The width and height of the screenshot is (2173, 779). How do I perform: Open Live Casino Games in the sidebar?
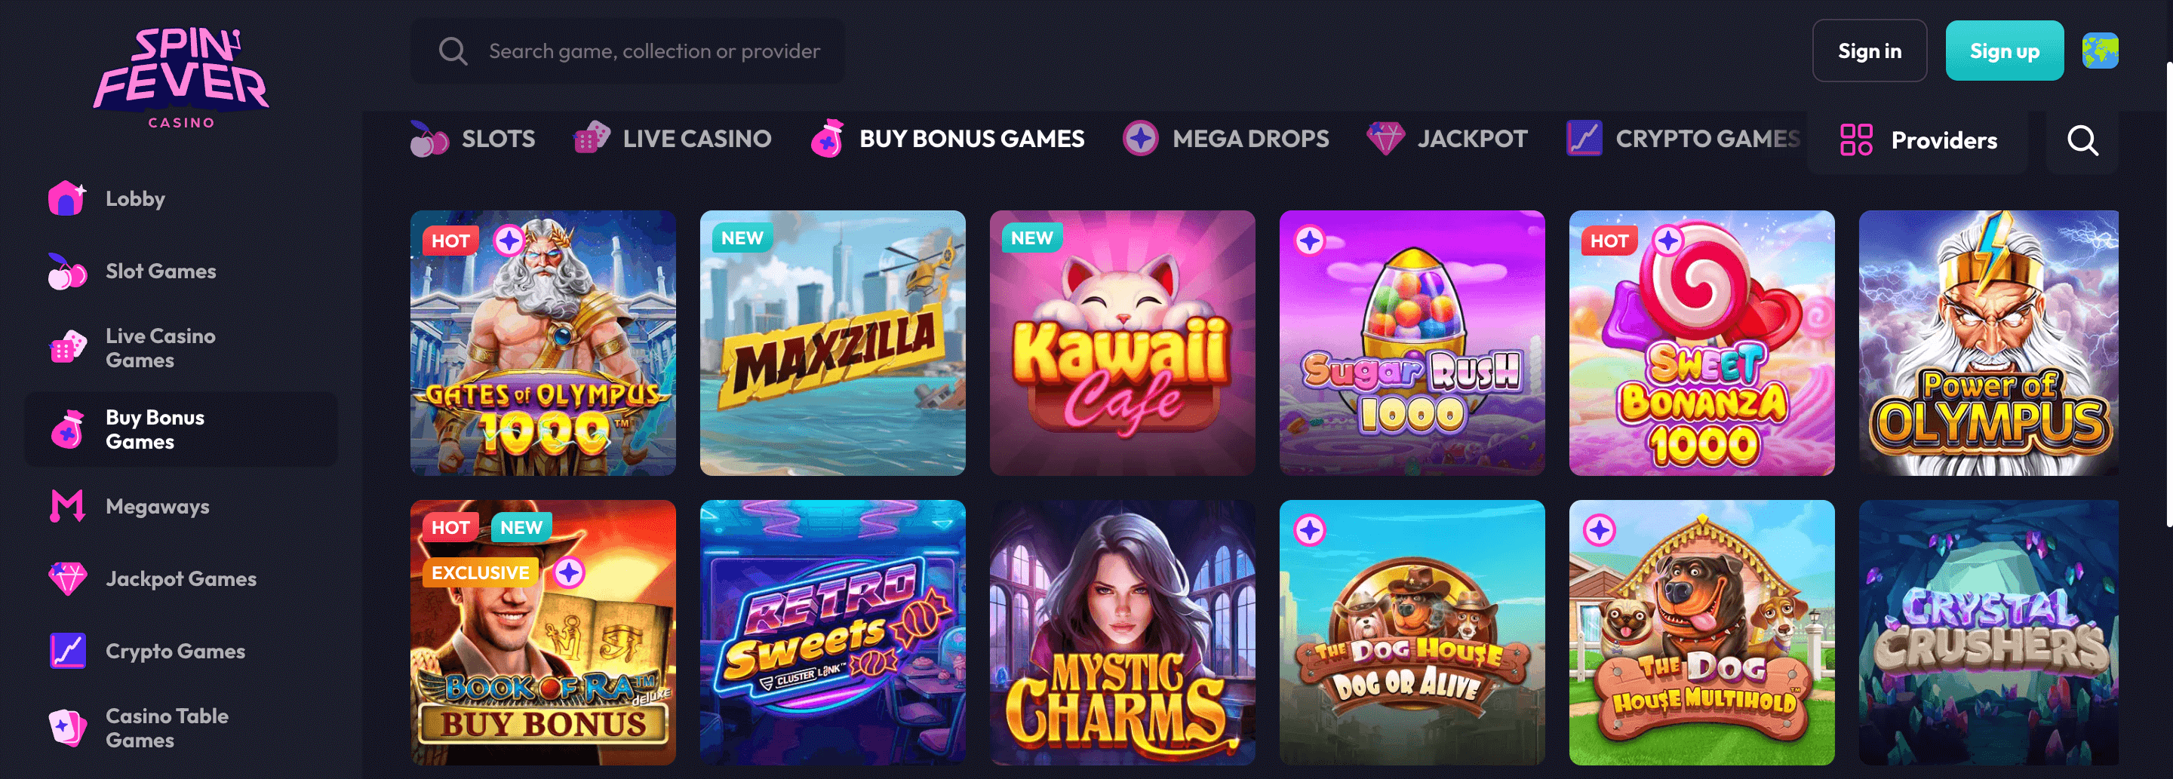tap(160, 348)
